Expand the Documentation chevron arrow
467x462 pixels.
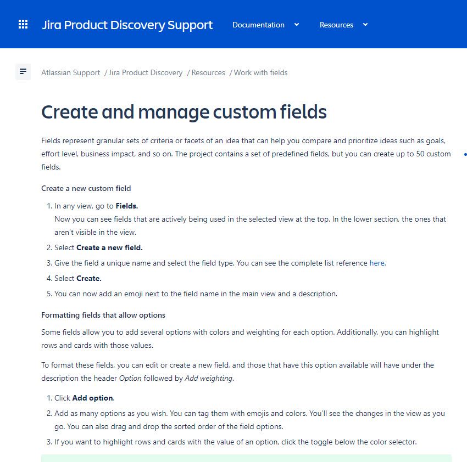click(x=297, y=25)
